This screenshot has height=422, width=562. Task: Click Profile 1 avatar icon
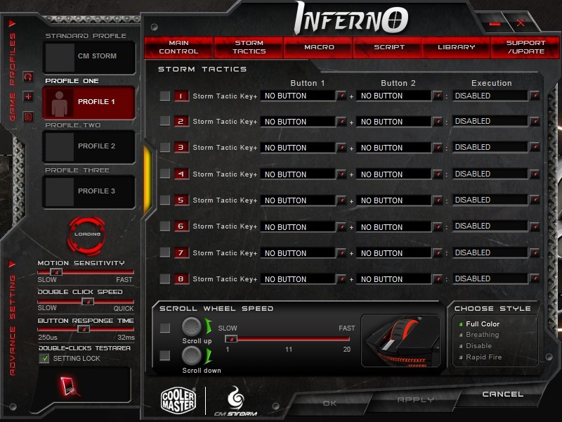point(59,103)
